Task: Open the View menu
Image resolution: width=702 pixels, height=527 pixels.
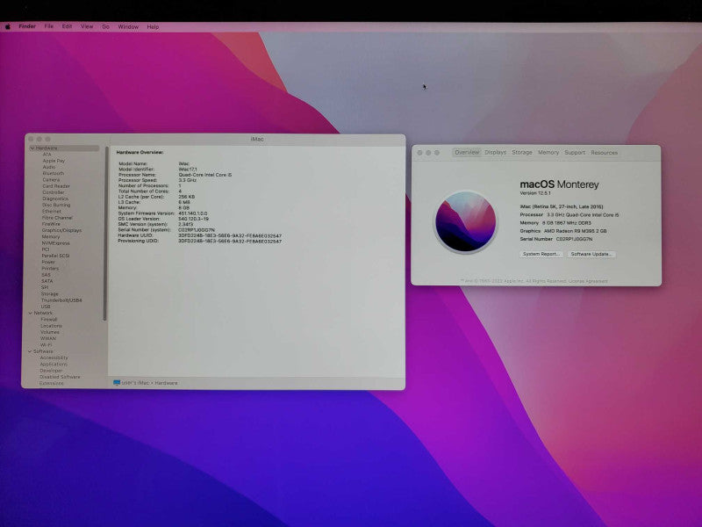Action: (x=87, y=26)
